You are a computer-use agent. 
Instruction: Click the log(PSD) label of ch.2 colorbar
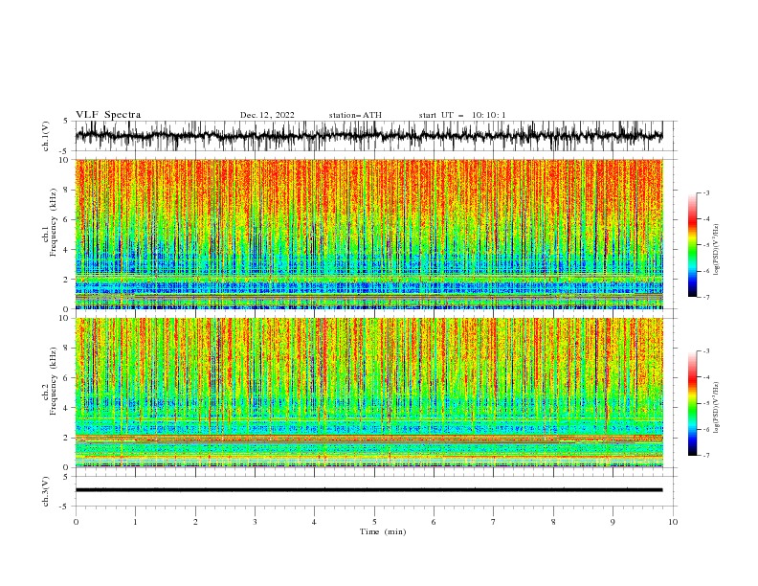coord(716,407)
